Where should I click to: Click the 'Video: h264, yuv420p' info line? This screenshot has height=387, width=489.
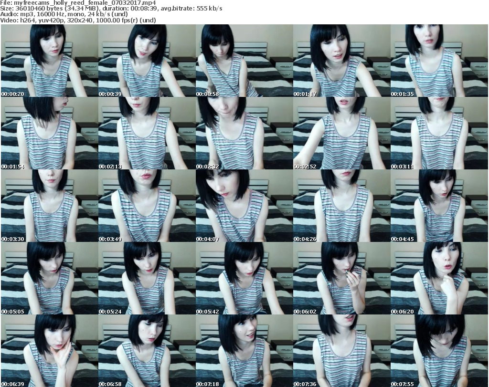pos(78,20)
